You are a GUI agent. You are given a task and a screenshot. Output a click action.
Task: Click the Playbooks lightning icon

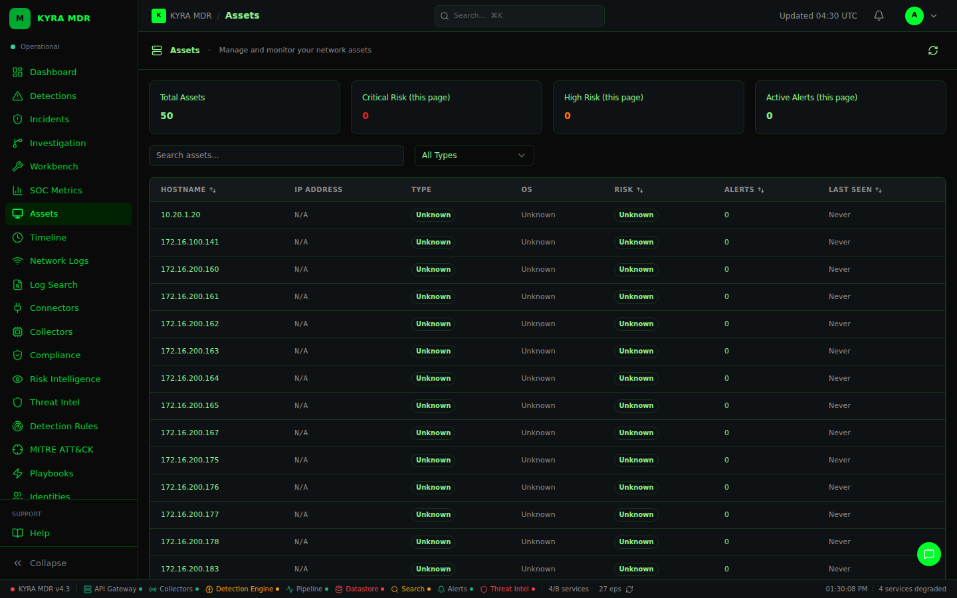(x=18, y=474)
